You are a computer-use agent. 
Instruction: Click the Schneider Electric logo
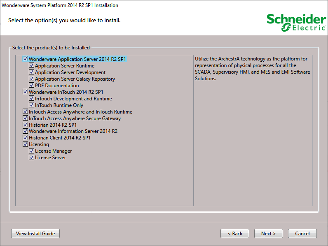[296, 23]
